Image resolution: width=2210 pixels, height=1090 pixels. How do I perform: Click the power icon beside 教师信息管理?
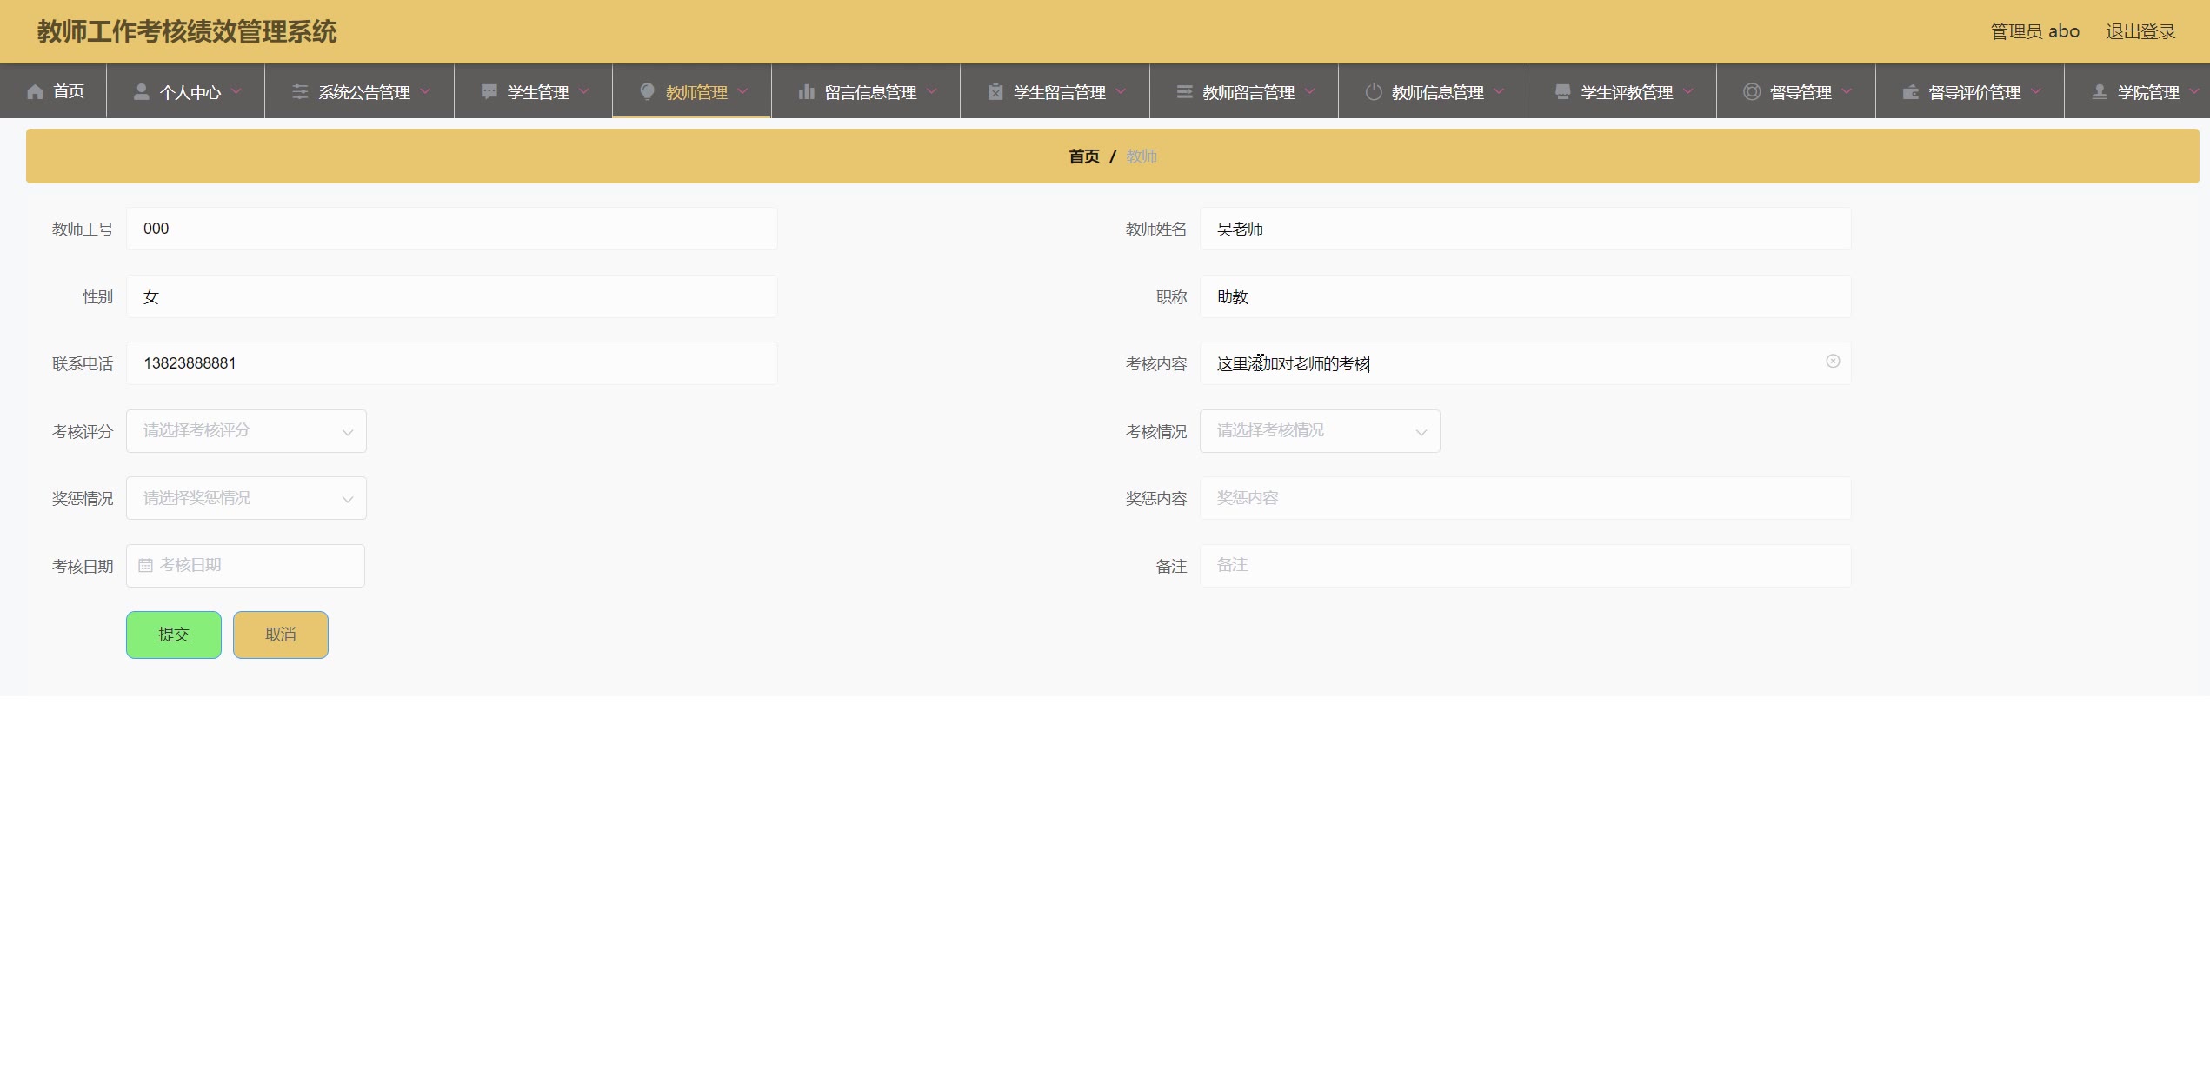(1374, 92)
